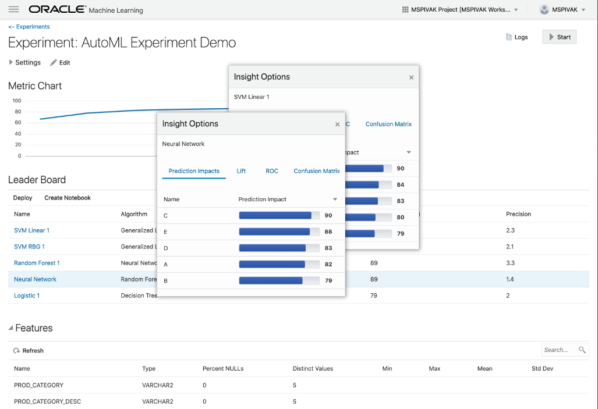Switch to the Lift tab
This screenshot has width=598, height=409.
pos(241,171)
